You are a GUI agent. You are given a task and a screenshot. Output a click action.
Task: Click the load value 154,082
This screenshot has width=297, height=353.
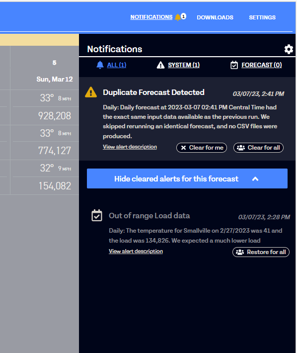(x=55, y=186)
